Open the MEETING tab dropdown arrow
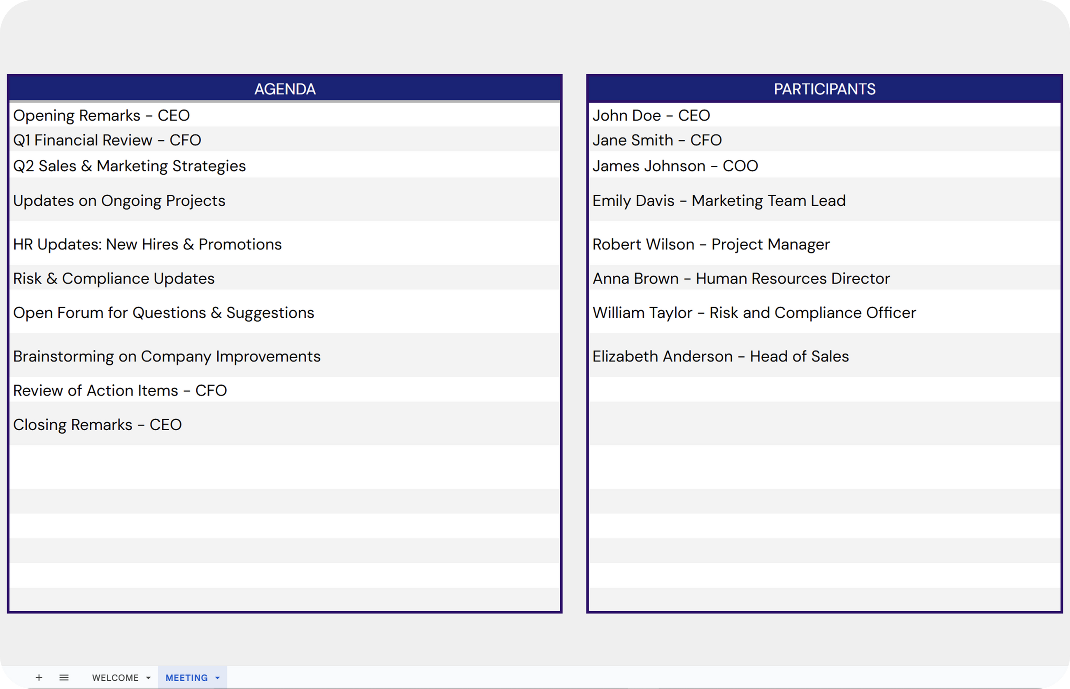 coord(218,678)
